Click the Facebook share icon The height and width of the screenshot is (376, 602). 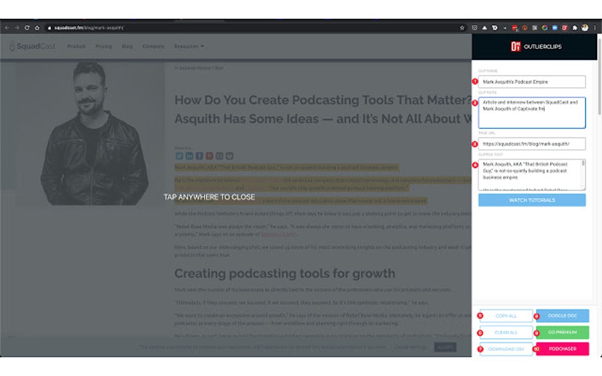pos(198,156)
